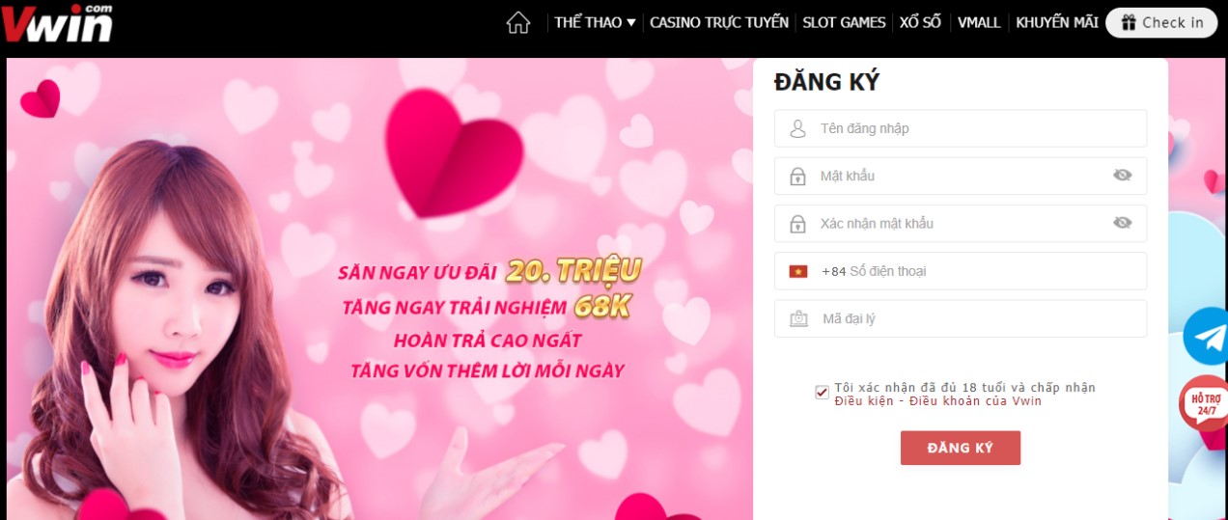Focus the Số điện thoại phone field
The width and height of the screenshot is (1228, 520).
coord(961,271)
